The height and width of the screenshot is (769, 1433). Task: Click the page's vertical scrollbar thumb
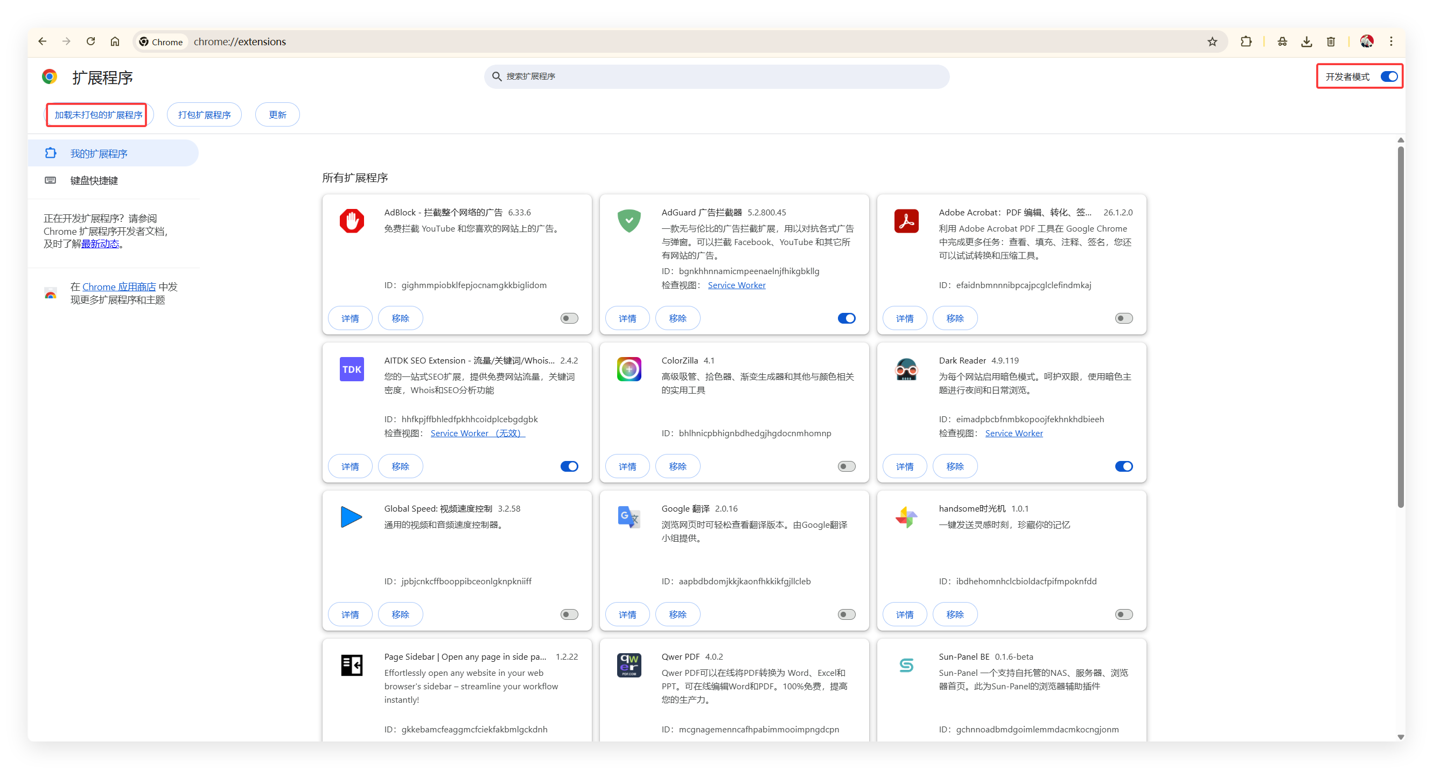point(1400,327)
